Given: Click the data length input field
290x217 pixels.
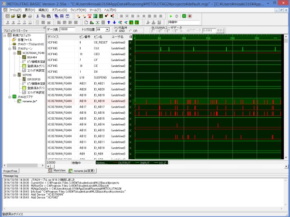Looking at the screenshot, I should (67, 30).
